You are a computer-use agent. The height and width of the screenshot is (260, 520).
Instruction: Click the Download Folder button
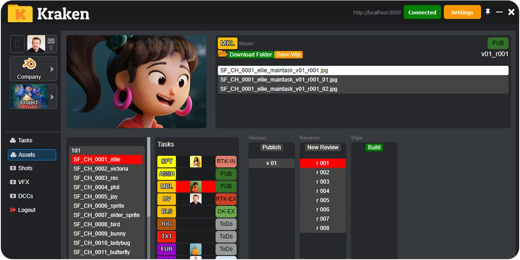250,55
